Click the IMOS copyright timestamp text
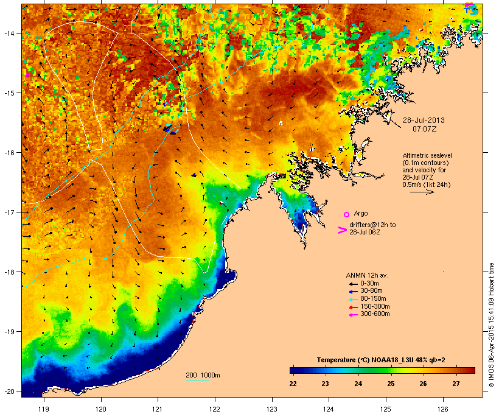The image size is (499, 414). coord(491,326)
